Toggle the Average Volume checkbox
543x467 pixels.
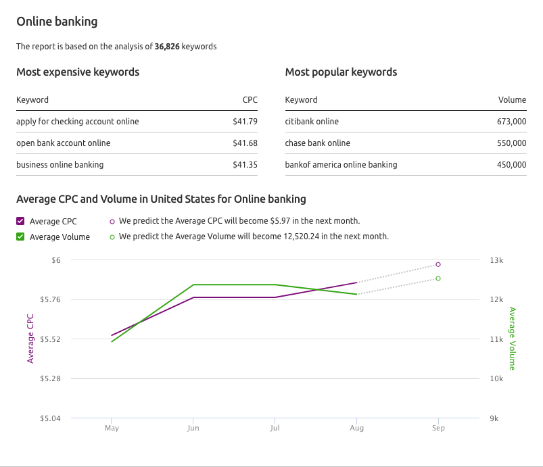[20, 237]
